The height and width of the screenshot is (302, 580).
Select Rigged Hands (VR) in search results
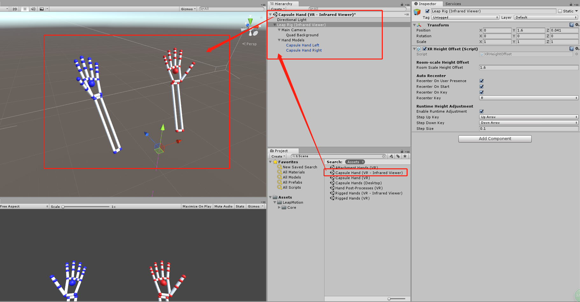click(x=351, y=198)
